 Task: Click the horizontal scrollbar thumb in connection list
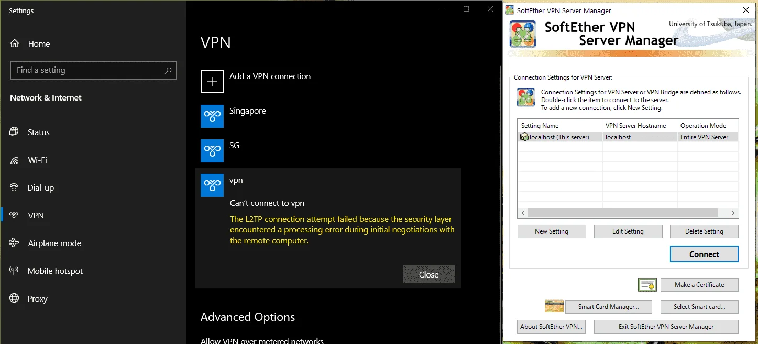(622, 213)
